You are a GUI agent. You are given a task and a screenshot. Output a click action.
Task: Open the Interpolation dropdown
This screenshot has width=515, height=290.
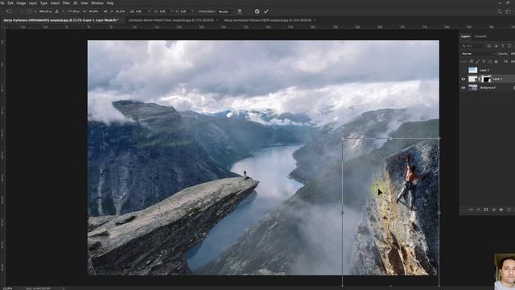pos(225,11)
